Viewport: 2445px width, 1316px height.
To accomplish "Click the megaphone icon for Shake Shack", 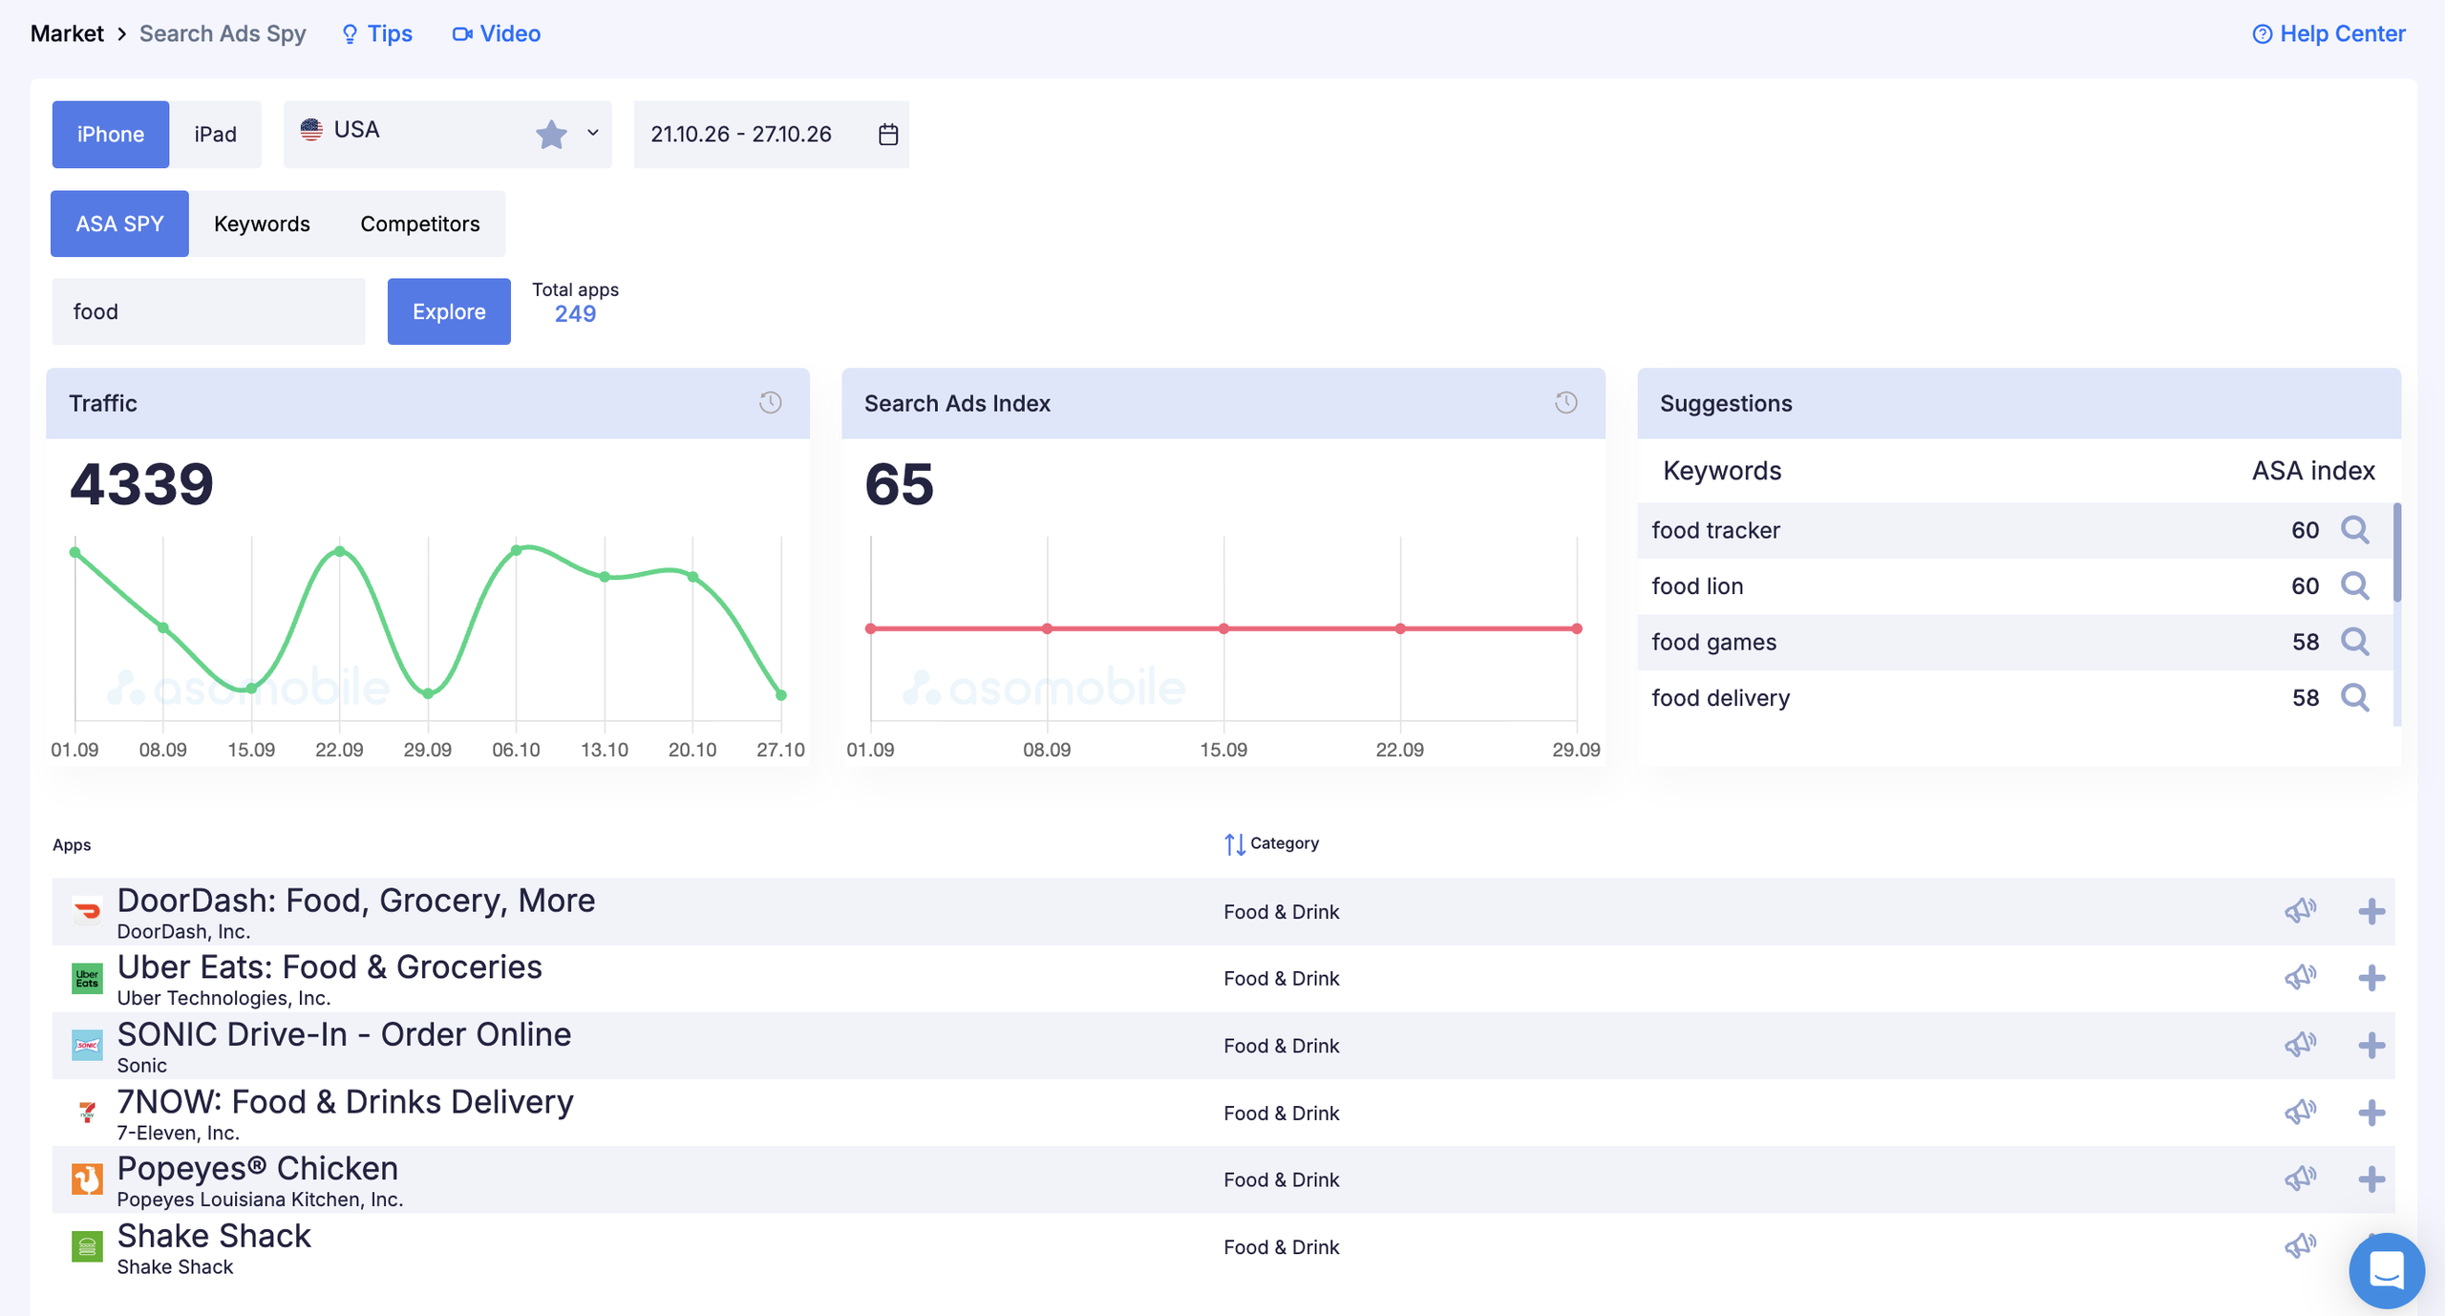I will [x=2301, y=1246].
